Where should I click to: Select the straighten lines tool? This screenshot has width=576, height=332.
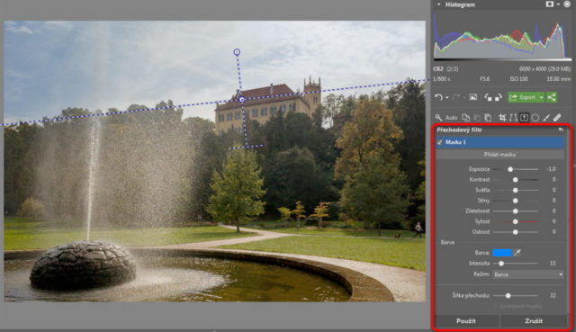[513, 118]
